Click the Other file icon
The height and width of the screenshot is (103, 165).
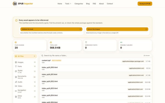(x=16, y=97)
